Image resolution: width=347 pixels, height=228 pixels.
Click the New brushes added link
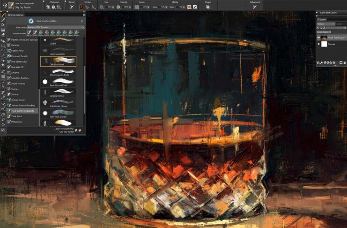[47, 21]
